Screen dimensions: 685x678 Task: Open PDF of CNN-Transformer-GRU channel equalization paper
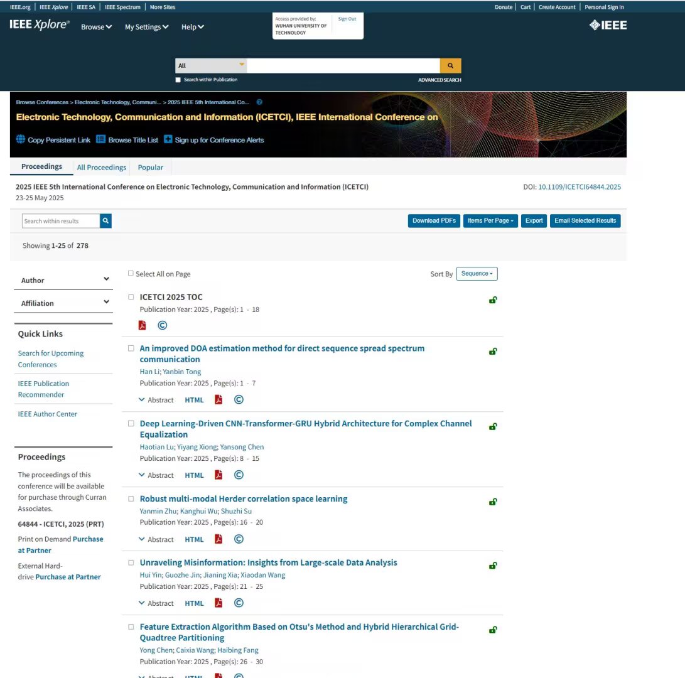click(218, 475)
